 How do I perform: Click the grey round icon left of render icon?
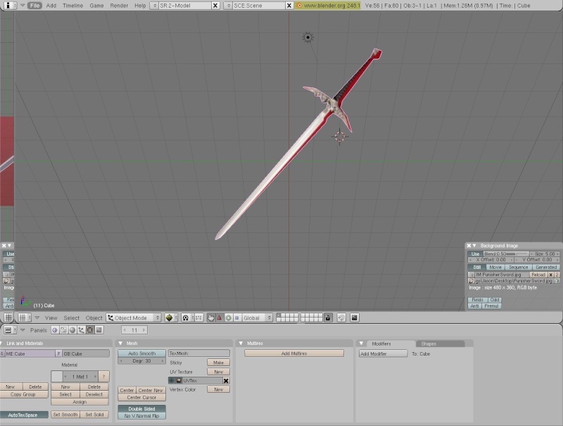pyautogui.click(x=341, y=318)
